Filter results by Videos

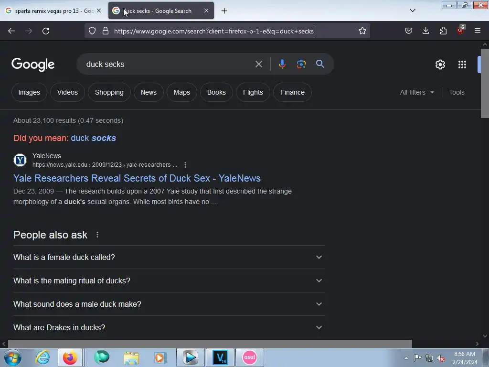point(67,92)
